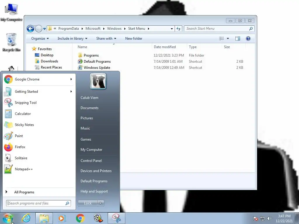
Task: Open Explorer Help icon
Action: (x=248, y=38)
